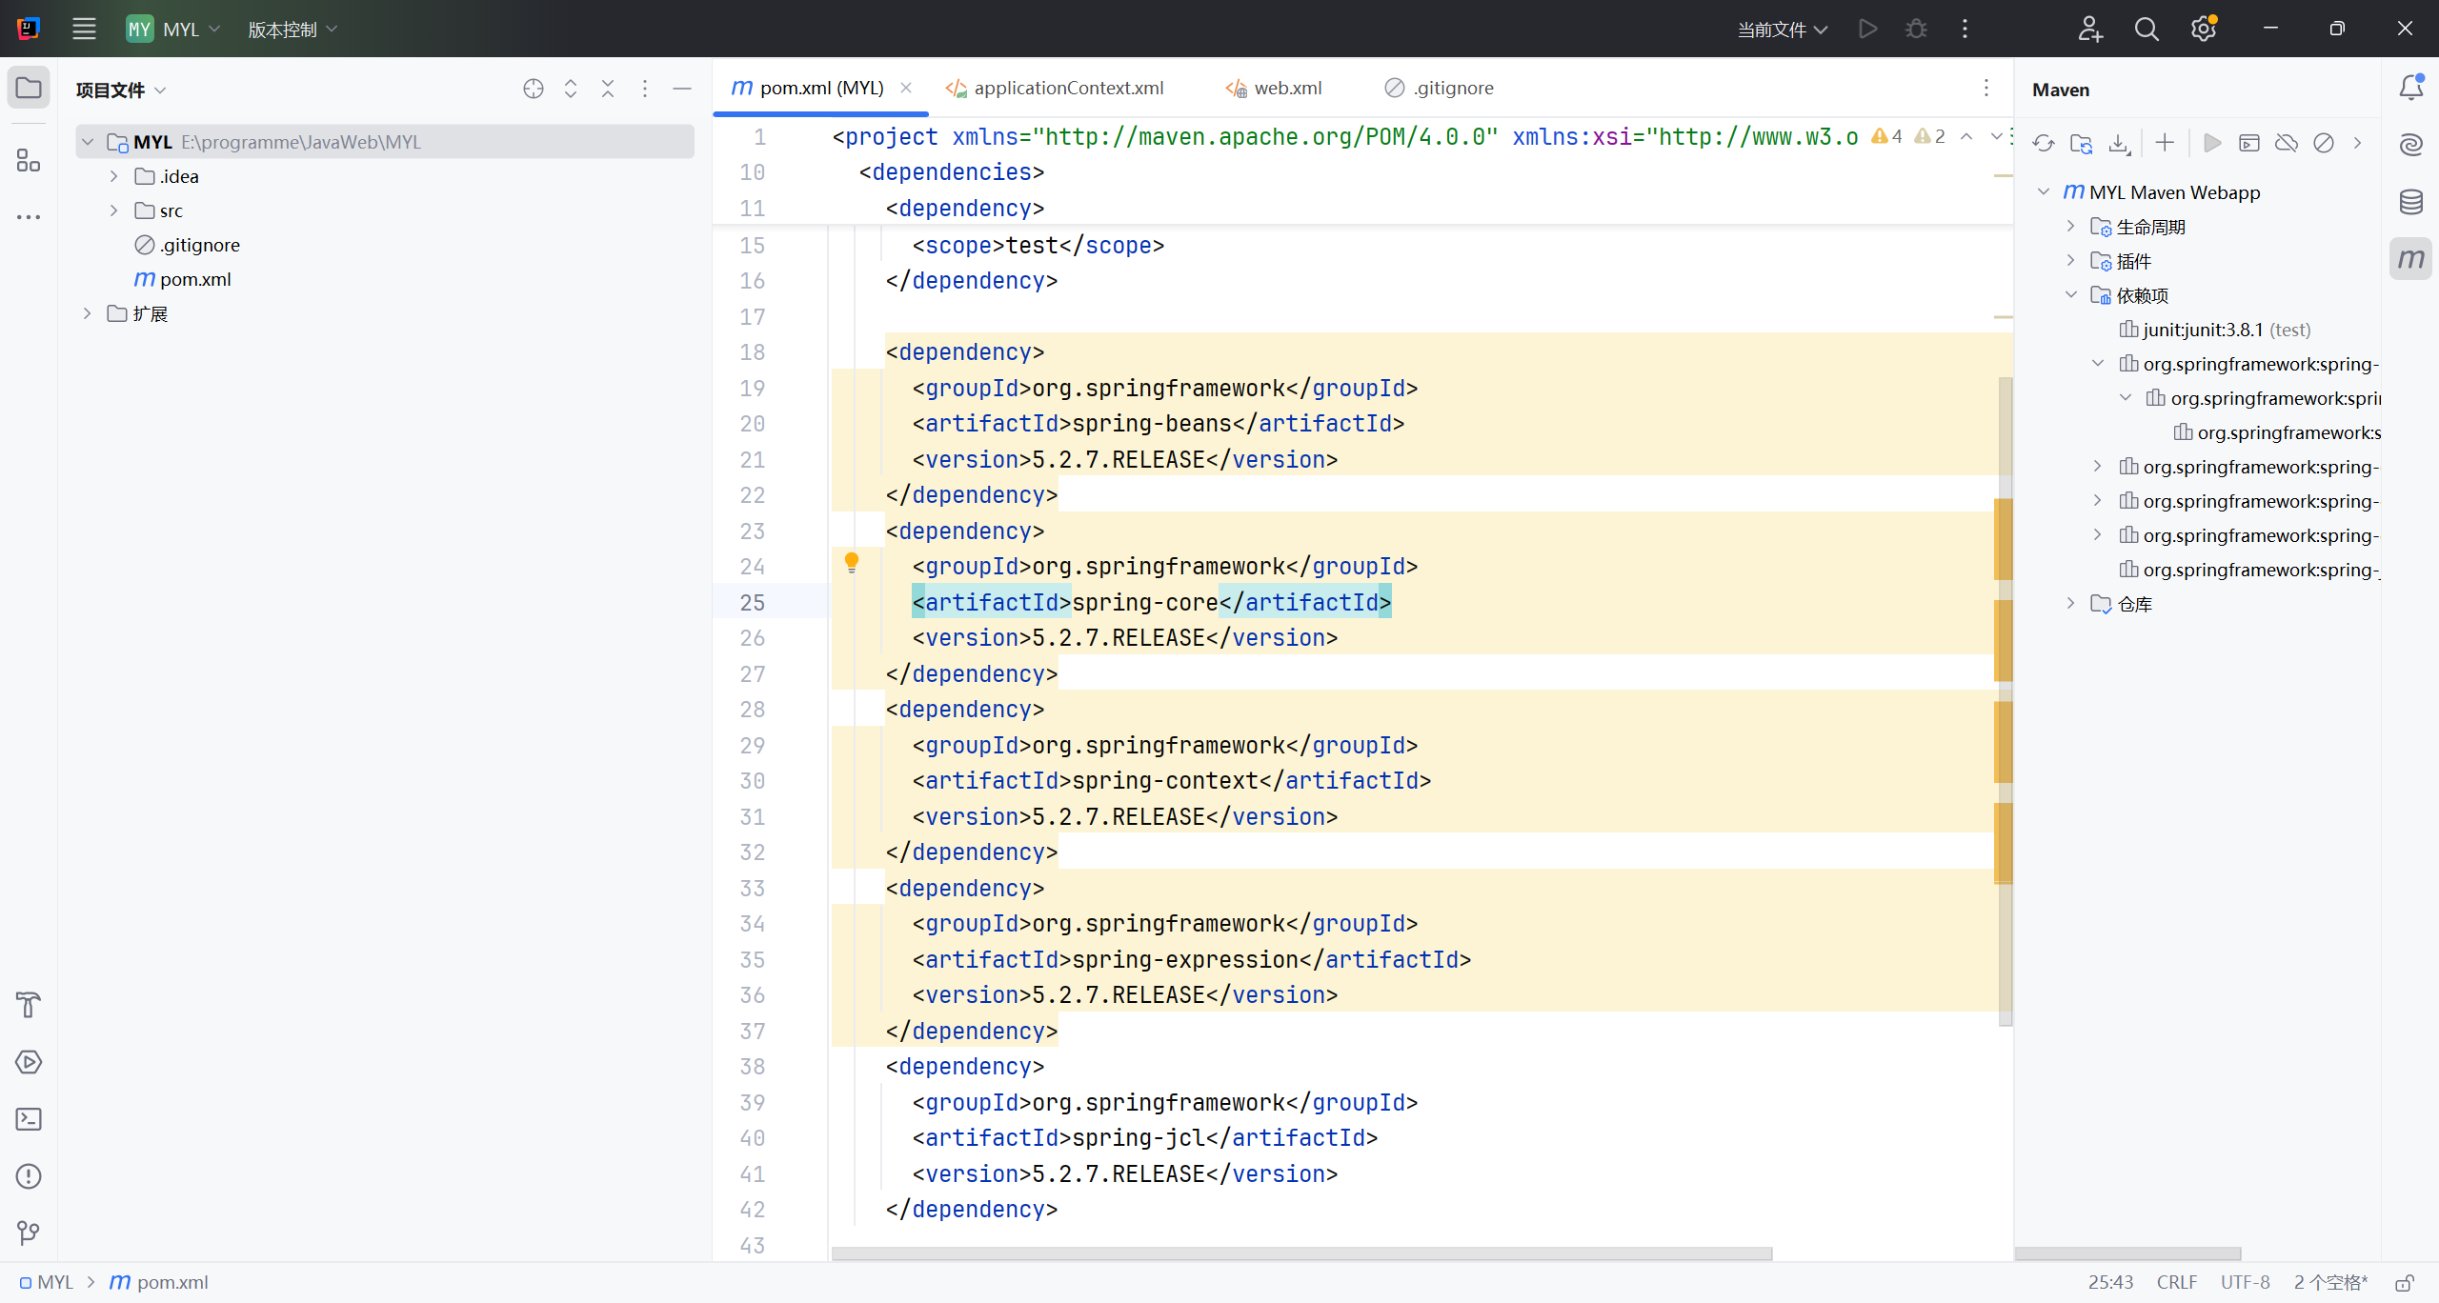Click the yellow intention lightbulb on line 24
This screenshot has width=2439, height=1303.
852,562
